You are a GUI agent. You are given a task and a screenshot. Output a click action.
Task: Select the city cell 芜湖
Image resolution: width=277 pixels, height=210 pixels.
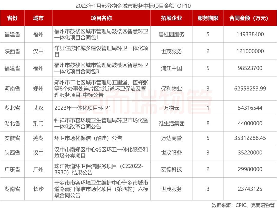38,138
